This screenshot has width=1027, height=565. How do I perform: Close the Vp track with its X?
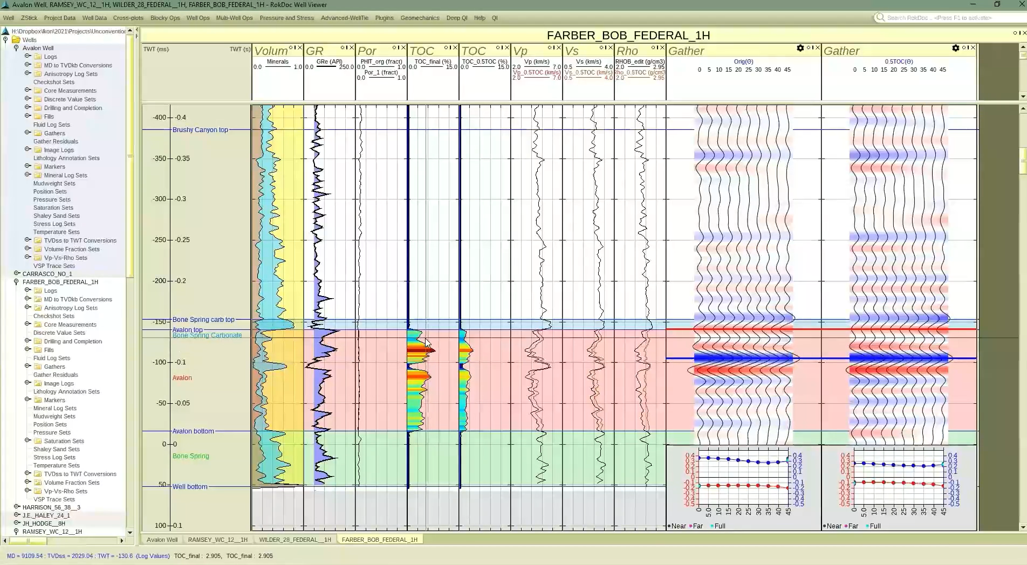[x=559, y=47]
